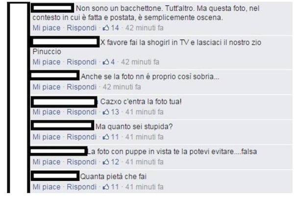Like the 'puppe in vista' comment via Mi piace
Screen dimensions: 294x197
tap(47, 162)
